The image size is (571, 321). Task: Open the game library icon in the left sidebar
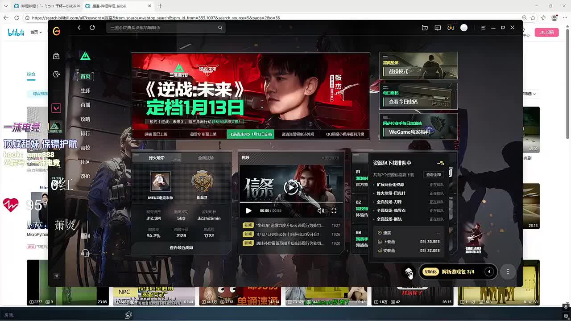coord(56,74)
